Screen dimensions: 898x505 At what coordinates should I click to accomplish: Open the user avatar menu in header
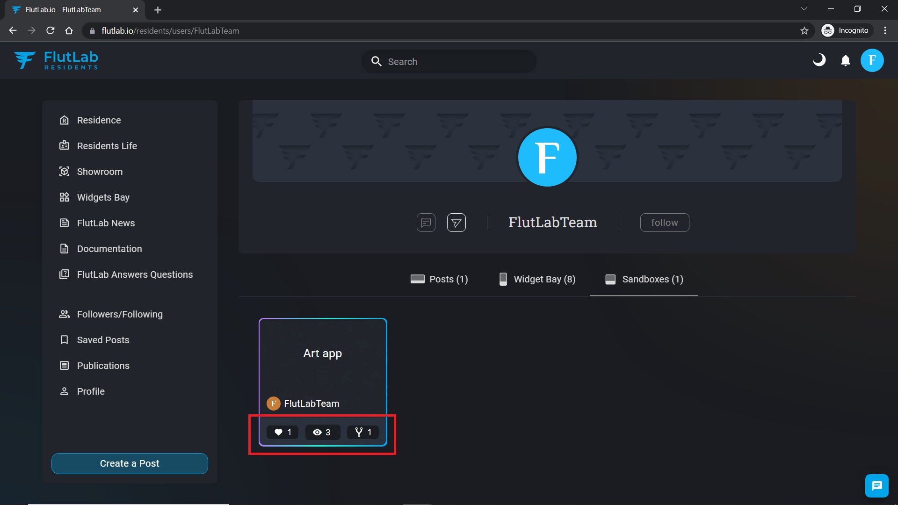coord(872,60)
